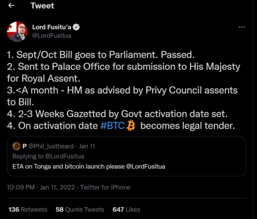Open the @Phil_justheard handle in quoted tweet
This screenshot has width=257, height=219.
click(51, 146)
